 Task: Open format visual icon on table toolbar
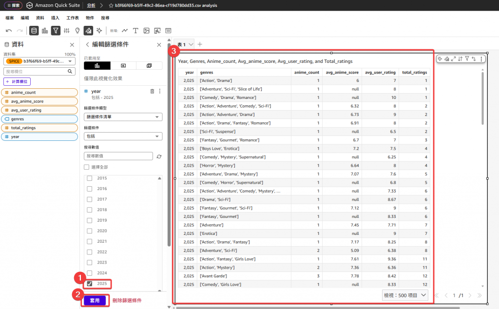coord(447,58)
